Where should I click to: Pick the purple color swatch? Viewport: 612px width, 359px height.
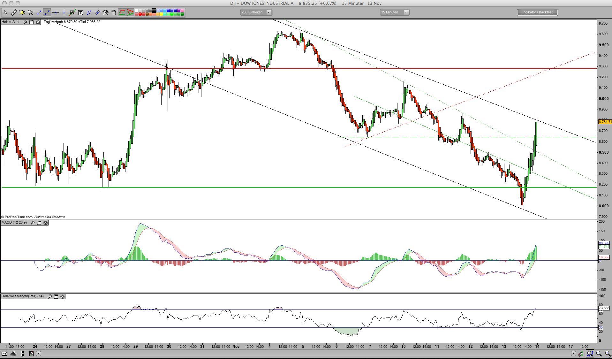[179, 11]
